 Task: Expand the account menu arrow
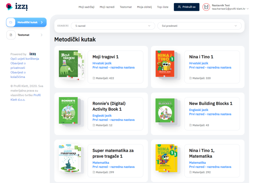click(248, 9)
